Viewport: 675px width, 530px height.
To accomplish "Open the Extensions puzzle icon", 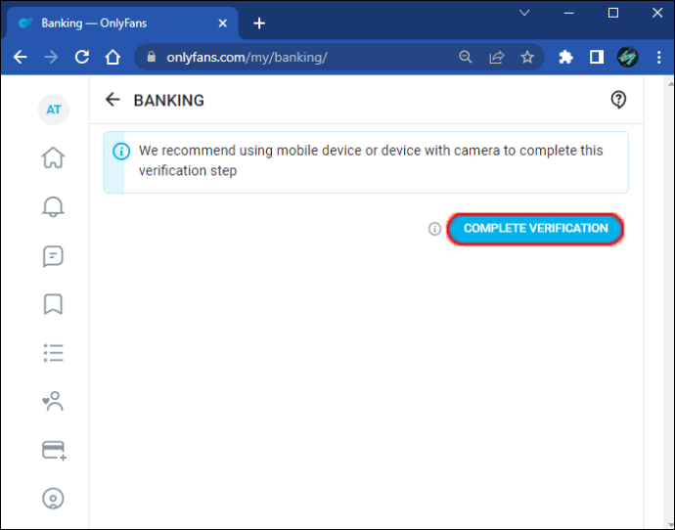I will 565,57.
